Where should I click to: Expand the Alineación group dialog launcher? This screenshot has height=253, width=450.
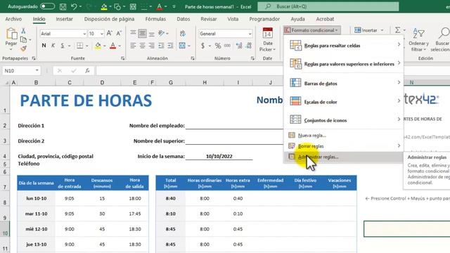(x=192, y=58)
